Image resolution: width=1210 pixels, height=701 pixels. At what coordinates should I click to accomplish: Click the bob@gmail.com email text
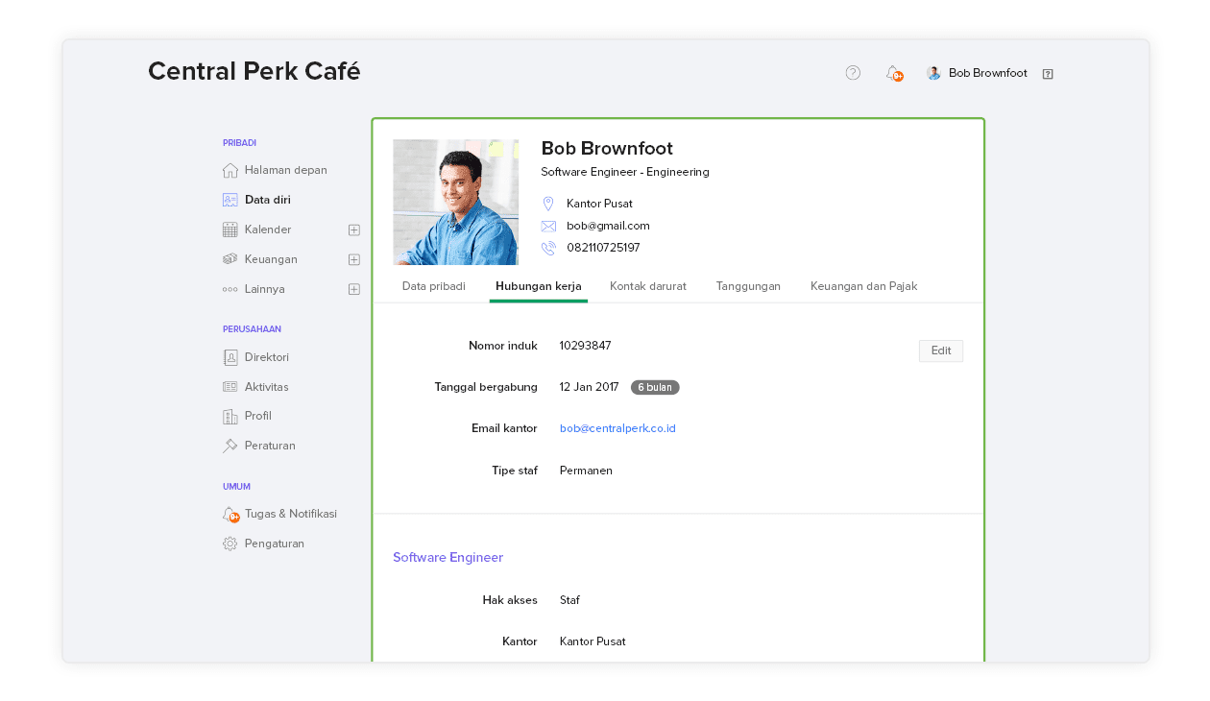(x=608, y=226)
